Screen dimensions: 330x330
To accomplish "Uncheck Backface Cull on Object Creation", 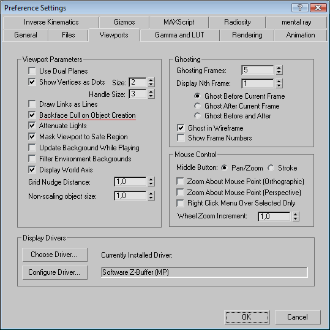I will pyautogui.click(x=32, y=115).
